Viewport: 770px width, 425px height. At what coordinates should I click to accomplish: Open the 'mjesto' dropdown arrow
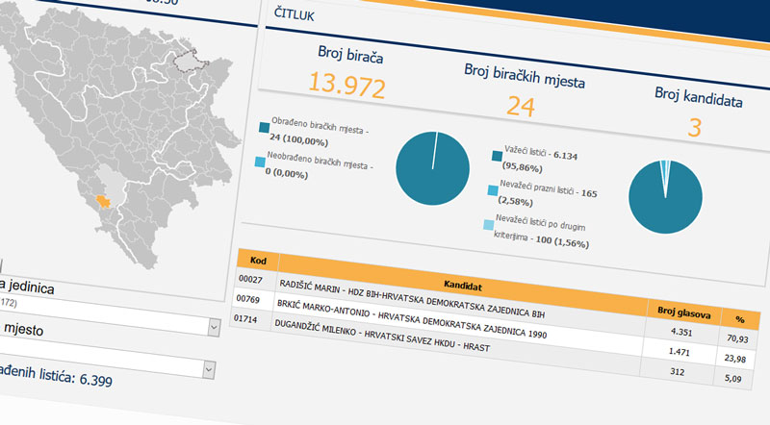coord(213,328)
